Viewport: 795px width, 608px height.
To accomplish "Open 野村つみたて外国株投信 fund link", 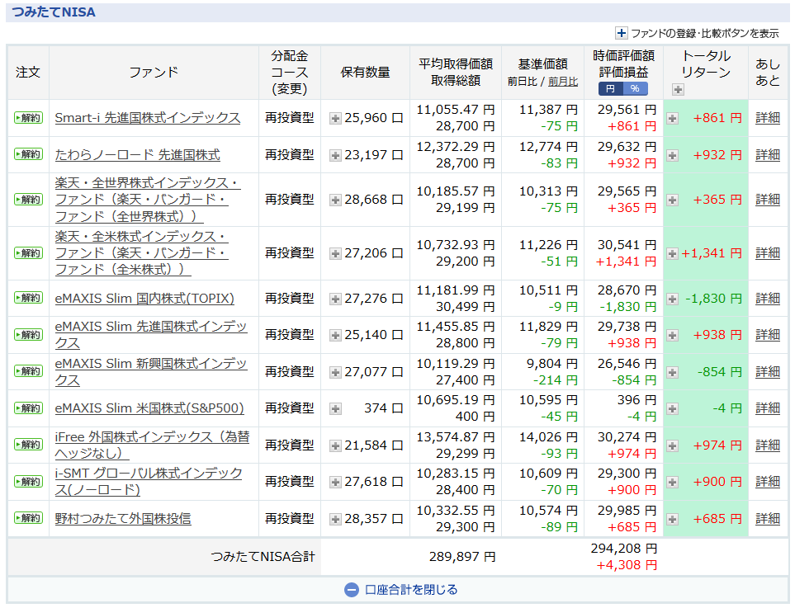I will click(x=123, y=518).
